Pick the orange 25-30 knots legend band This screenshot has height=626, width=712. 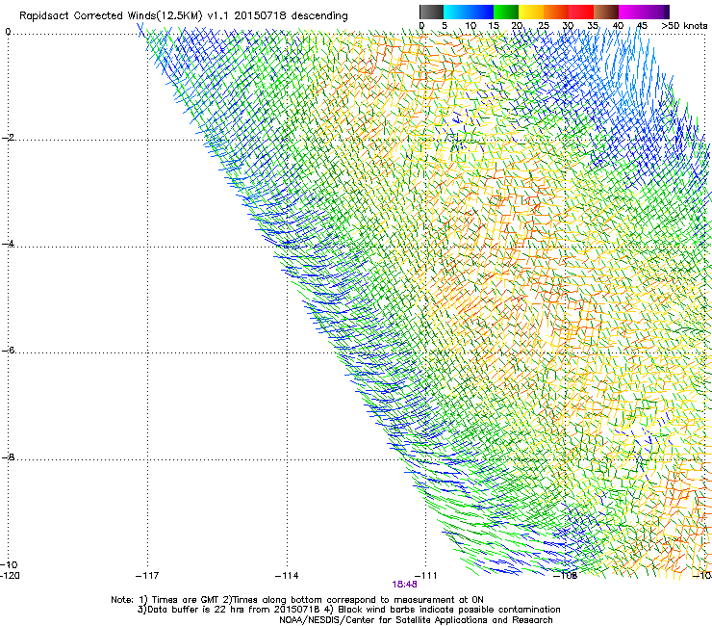point(556,12)
